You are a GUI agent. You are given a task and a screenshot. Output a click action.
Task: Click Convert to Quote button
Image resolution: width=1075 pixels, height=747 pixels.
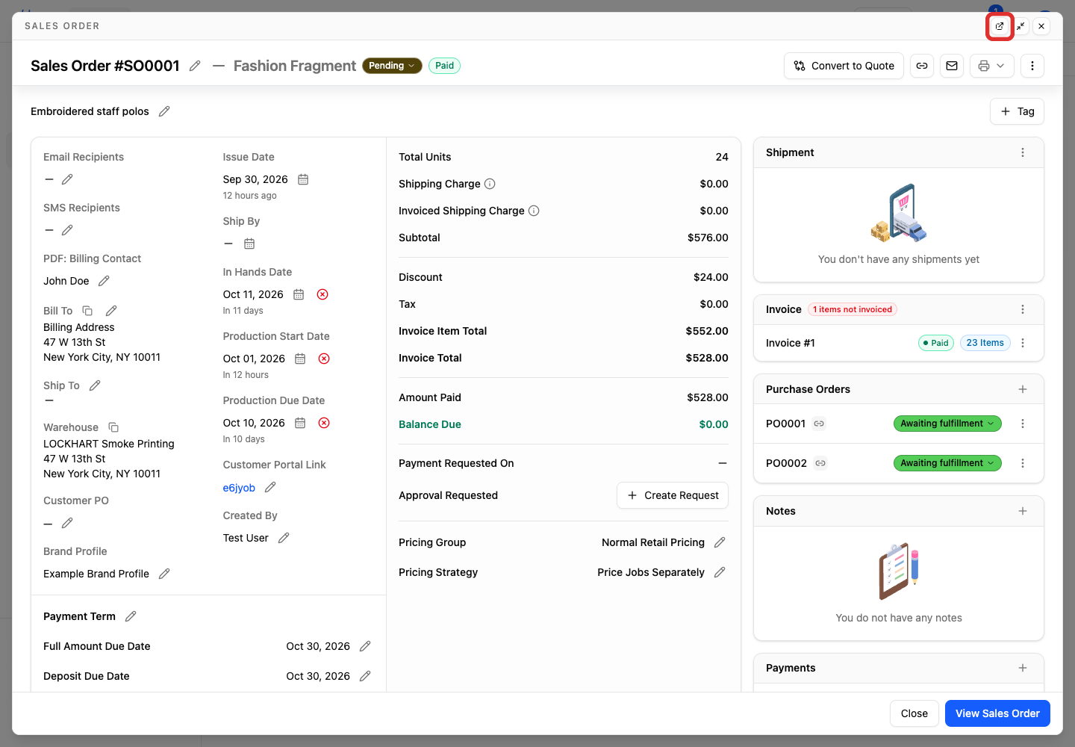point(844,66)
